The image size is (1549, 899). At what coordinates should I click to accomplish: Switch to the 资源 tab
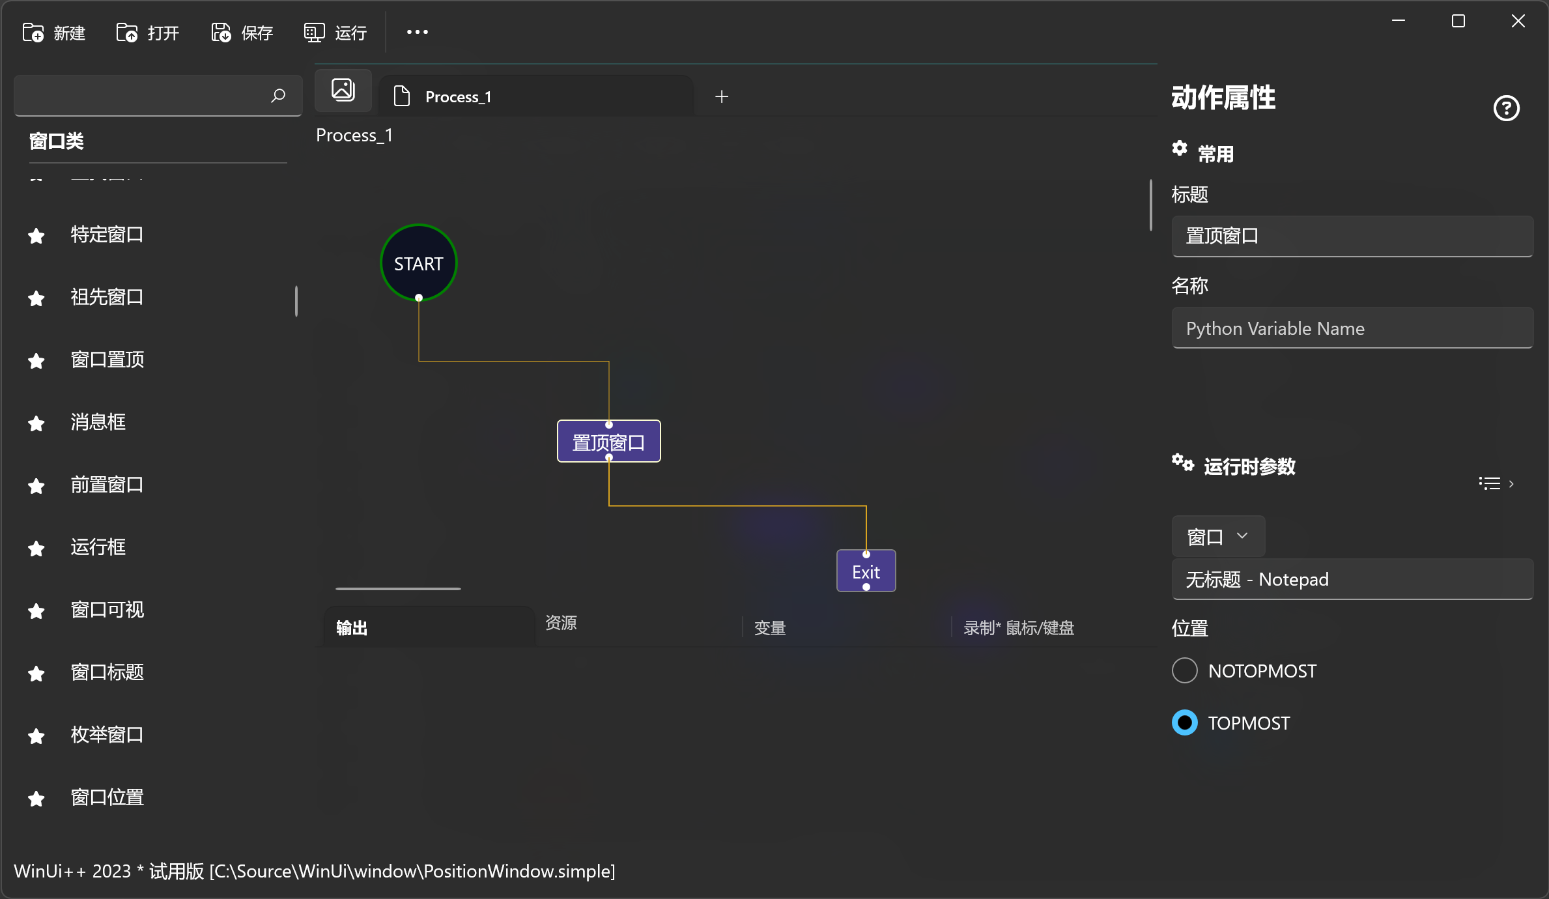561,623
